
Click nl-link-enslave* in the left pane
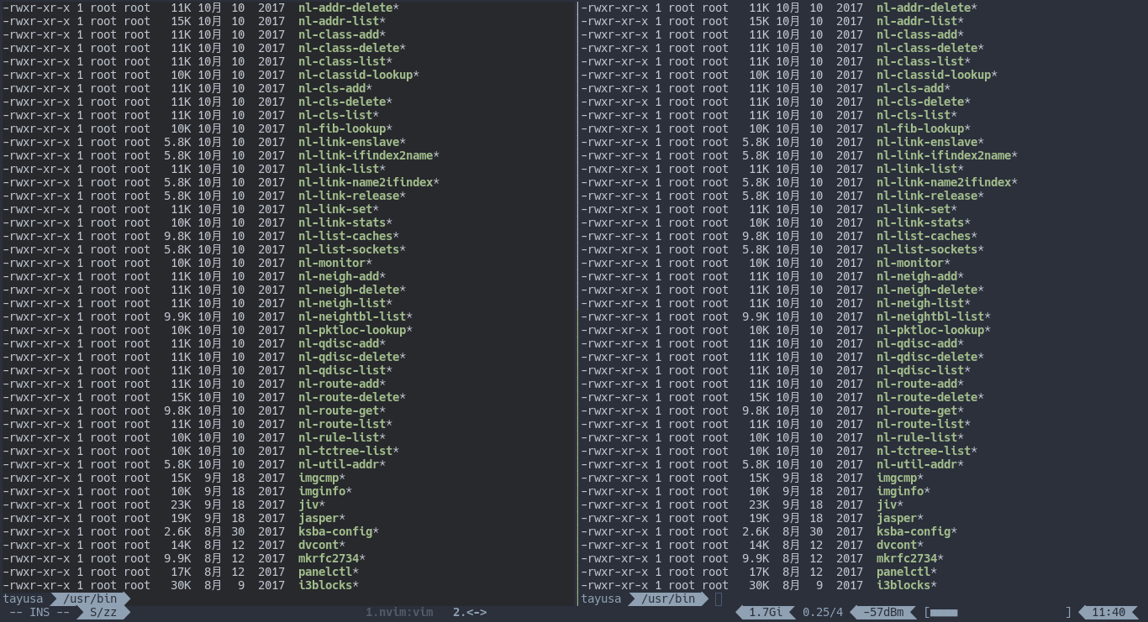352,142
